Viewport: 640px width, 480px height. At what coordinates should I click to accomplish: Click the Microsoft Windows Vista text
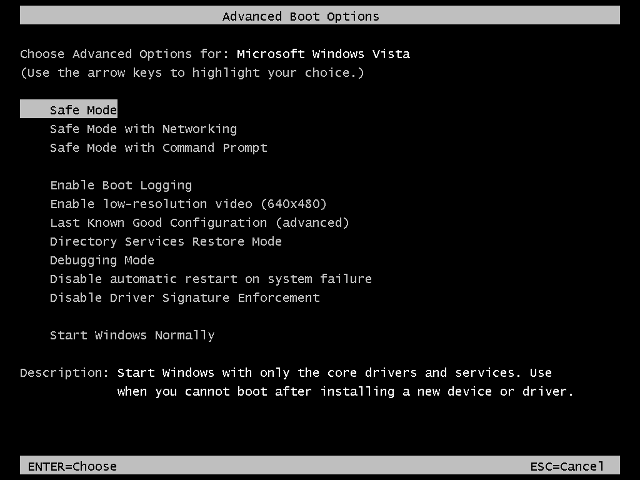coord(322,54)
